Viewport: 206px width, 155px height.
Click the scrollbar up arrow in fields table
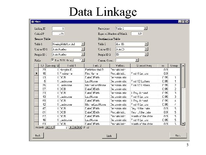[183, 65]
